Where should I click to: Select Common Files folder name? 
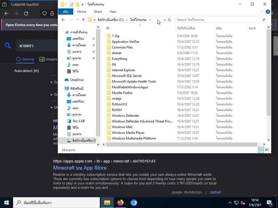point(122,47)
